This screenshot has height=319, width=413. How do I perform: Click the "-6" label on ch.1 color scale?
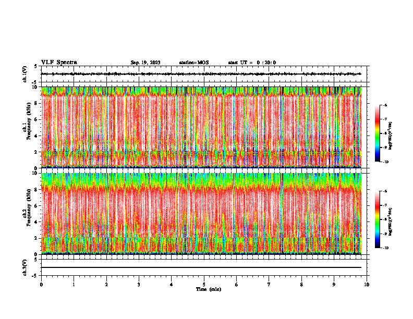tap(385, 105)
